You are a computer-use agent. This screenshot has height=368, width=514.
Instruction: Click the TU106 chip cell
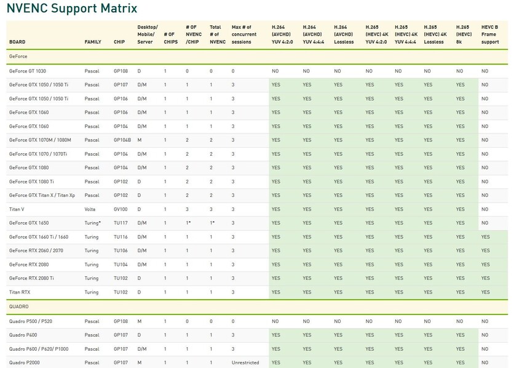121,250
